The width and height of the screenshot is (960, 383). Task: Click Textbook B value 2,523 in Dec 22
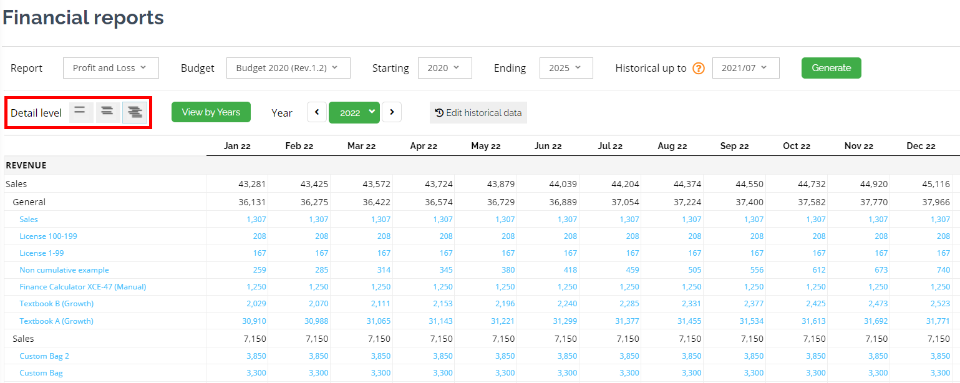coord(941,304)
